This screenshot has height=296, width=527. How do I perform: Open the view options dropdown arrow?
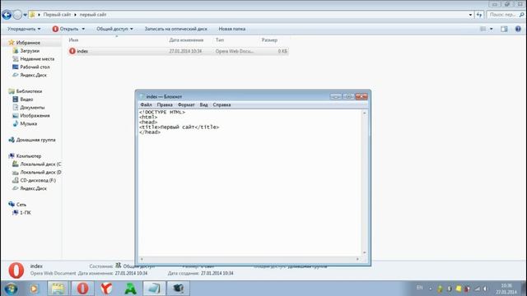(x=491, y=29)
